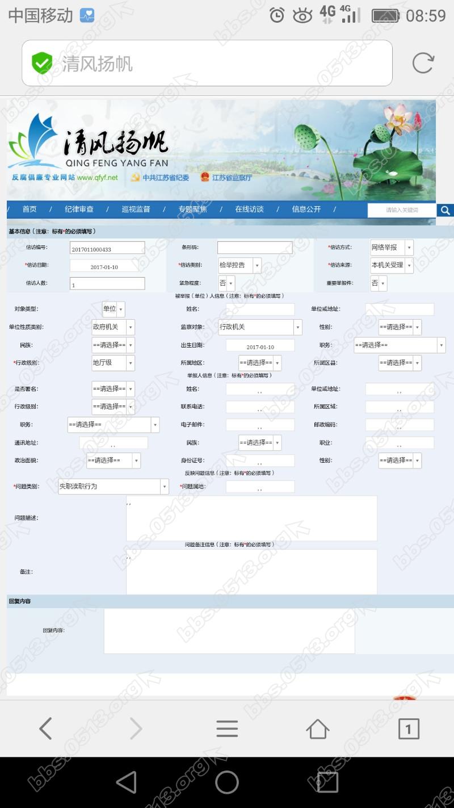This screenshot has width=454, height=808.
Task: Click into the 问题描述 text area
Action: pos(251,518)
